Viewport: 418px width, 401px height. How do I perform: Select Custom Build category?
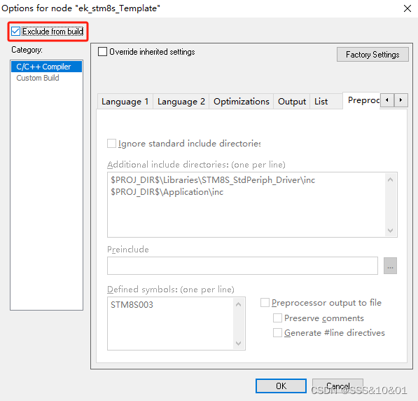[x=38, y=78]
